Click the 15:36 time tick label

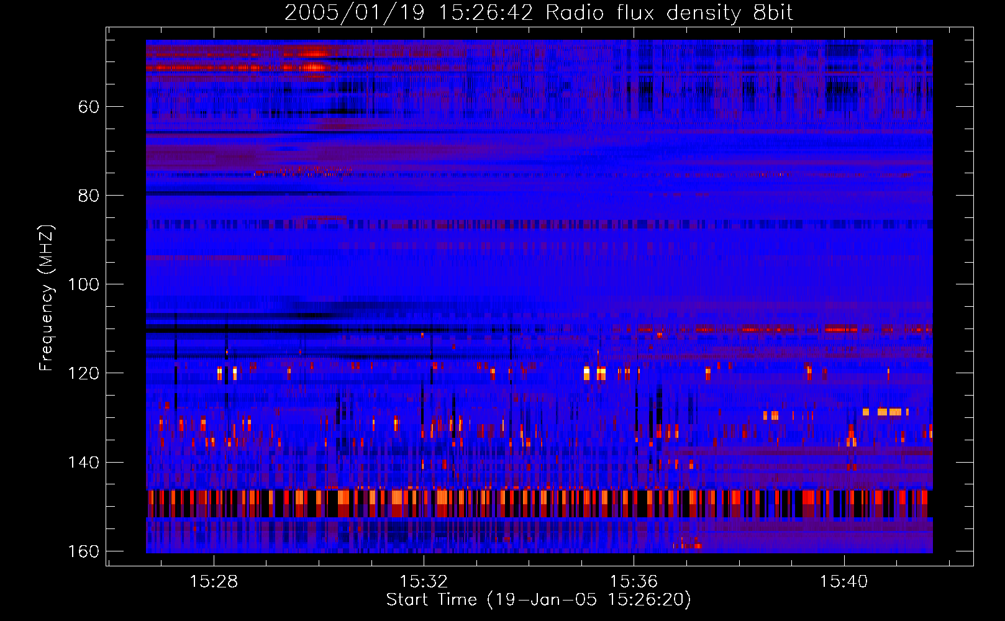tap(634, 582)
